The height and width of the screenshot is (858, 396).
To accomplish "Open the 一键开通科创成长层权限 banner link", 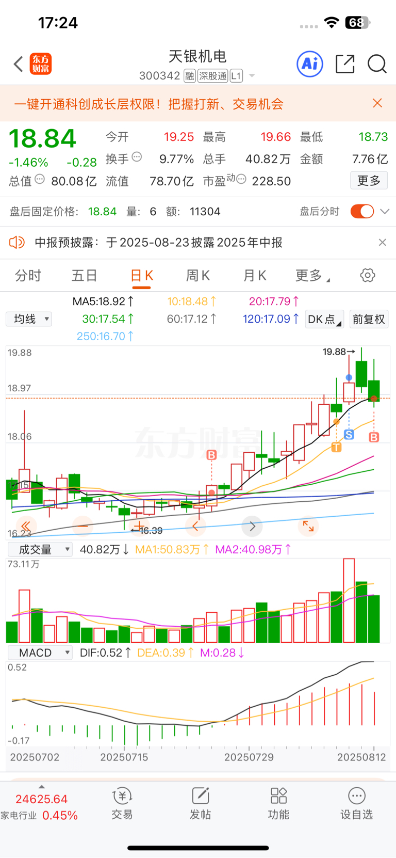I will [148, 104].
